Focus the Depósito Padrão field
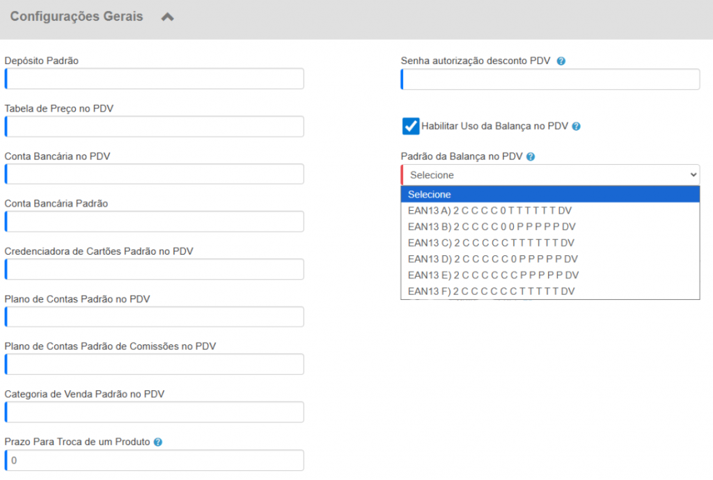This screenshot has width=713, height=480. click(x=155, y=79)
